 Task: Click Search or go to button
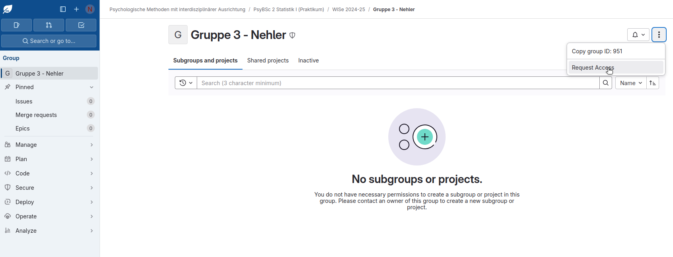coord(49,41)
